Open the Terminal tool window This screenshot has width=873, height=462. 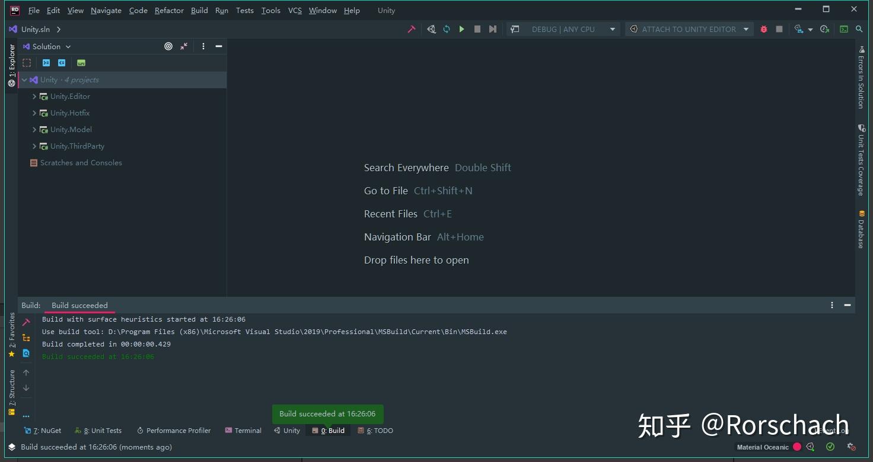243,431
